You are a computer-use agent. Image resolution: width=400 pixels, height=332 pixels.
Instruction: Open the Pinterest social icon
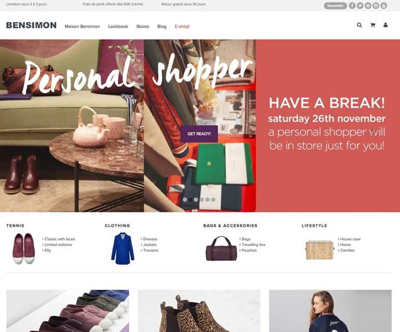click(x=368, y=6)
